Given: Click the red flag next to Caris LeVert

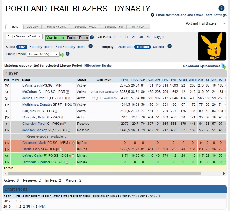Looking at the screenshot, I should 70,156.
